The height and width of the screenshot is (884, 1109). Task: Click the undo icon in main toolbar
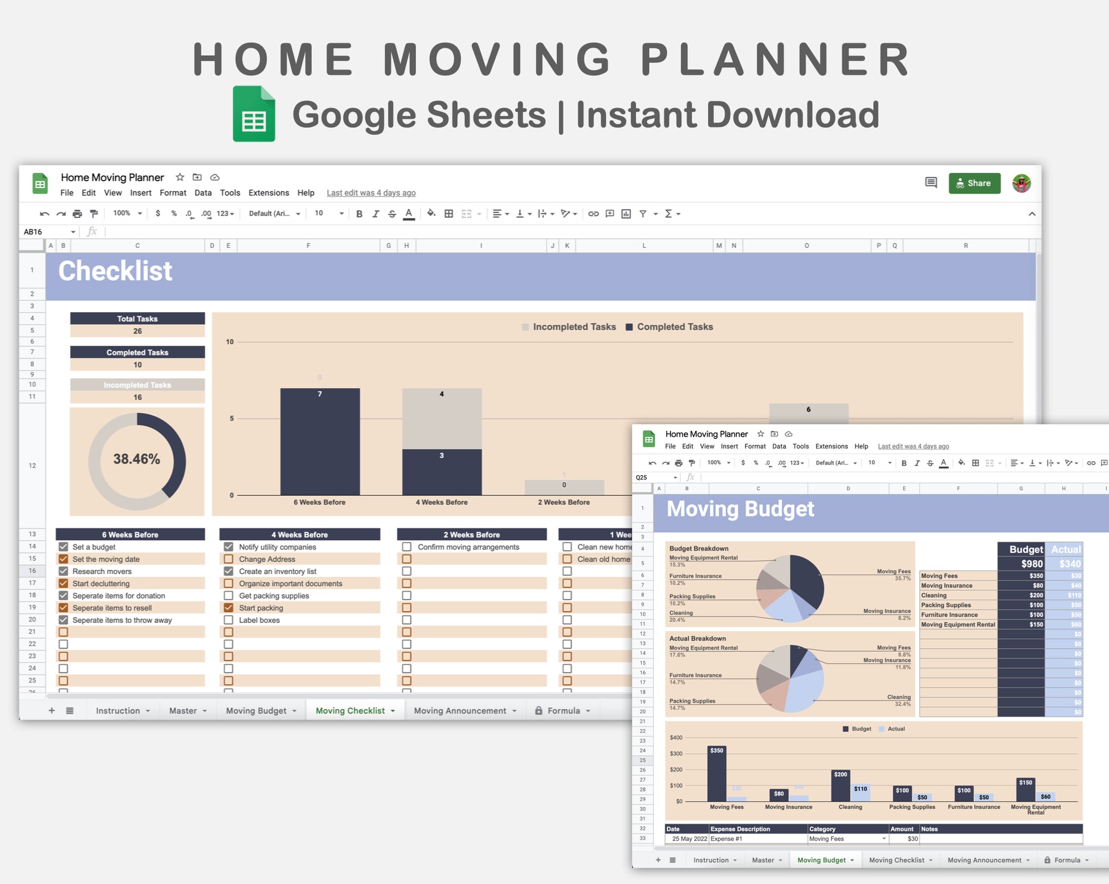[x=44, y=214]
